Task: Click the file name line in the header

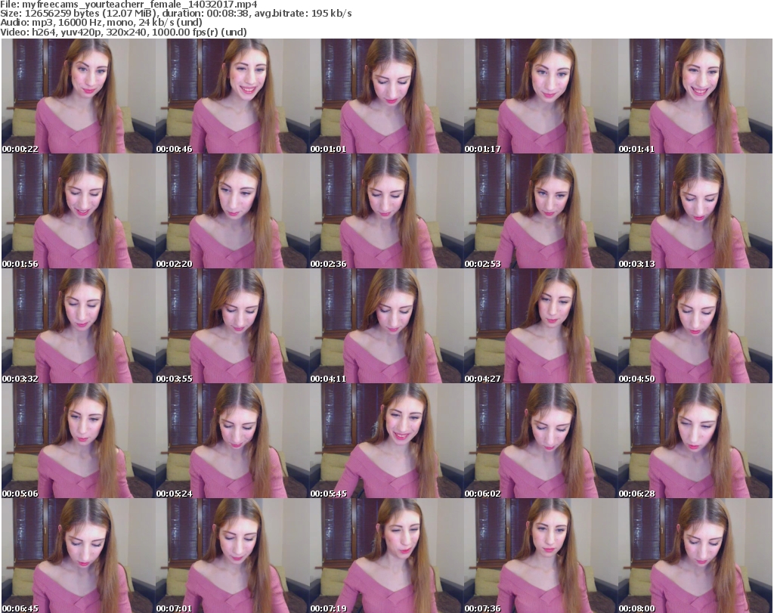Action: 128,5
